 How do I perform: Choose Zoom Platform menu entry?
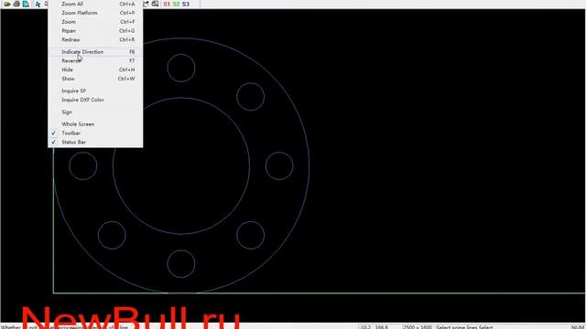(95, 13)
